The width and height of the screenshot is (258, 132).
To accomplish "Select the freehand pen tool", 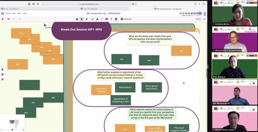I will point(92,19).
